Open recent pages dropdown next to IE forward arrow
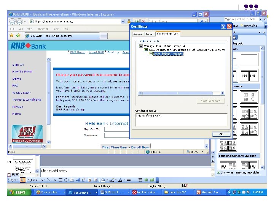Image resolution: width=274 pixels, height=205 pixels. [x=25, y=22]
